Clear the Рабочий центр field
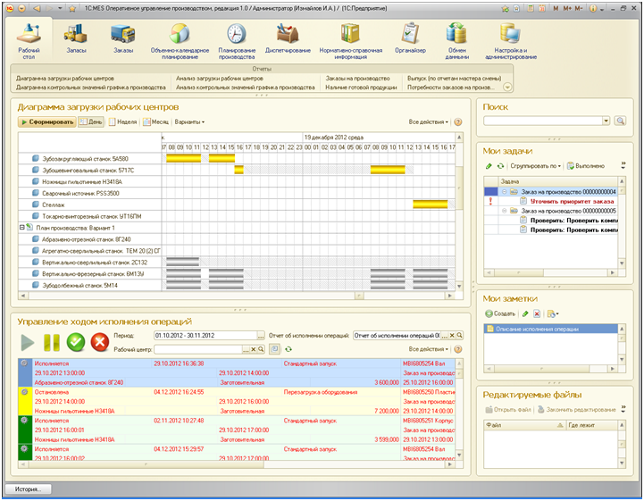This screenshot has width=644, height=501. coord(254,349)
